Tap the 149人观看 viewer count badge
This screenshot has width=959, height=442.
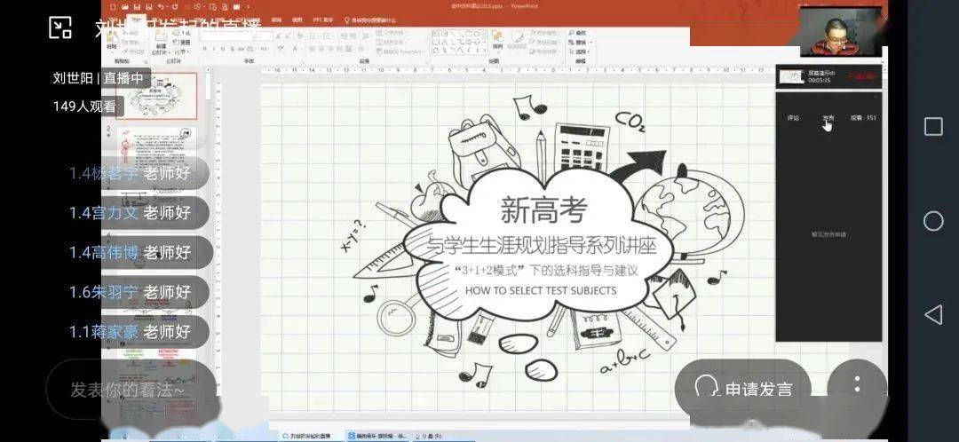[84, 107]
